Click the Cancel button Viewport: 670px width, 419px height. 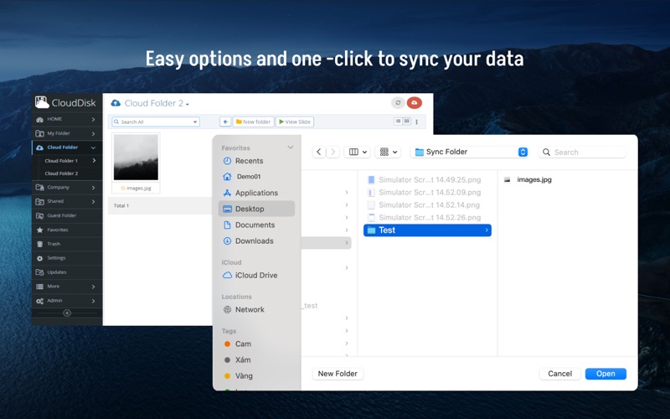tap(559, 374)
